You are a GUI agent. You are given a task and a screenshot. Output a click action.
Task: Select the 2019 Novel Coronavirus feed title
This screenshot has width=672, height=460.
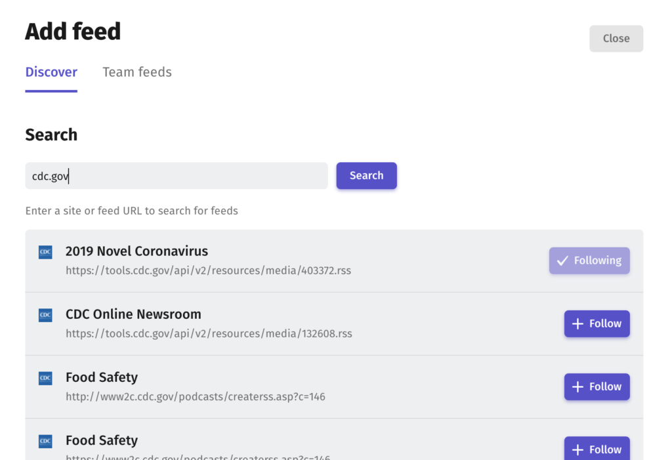[x=136, y=251]
